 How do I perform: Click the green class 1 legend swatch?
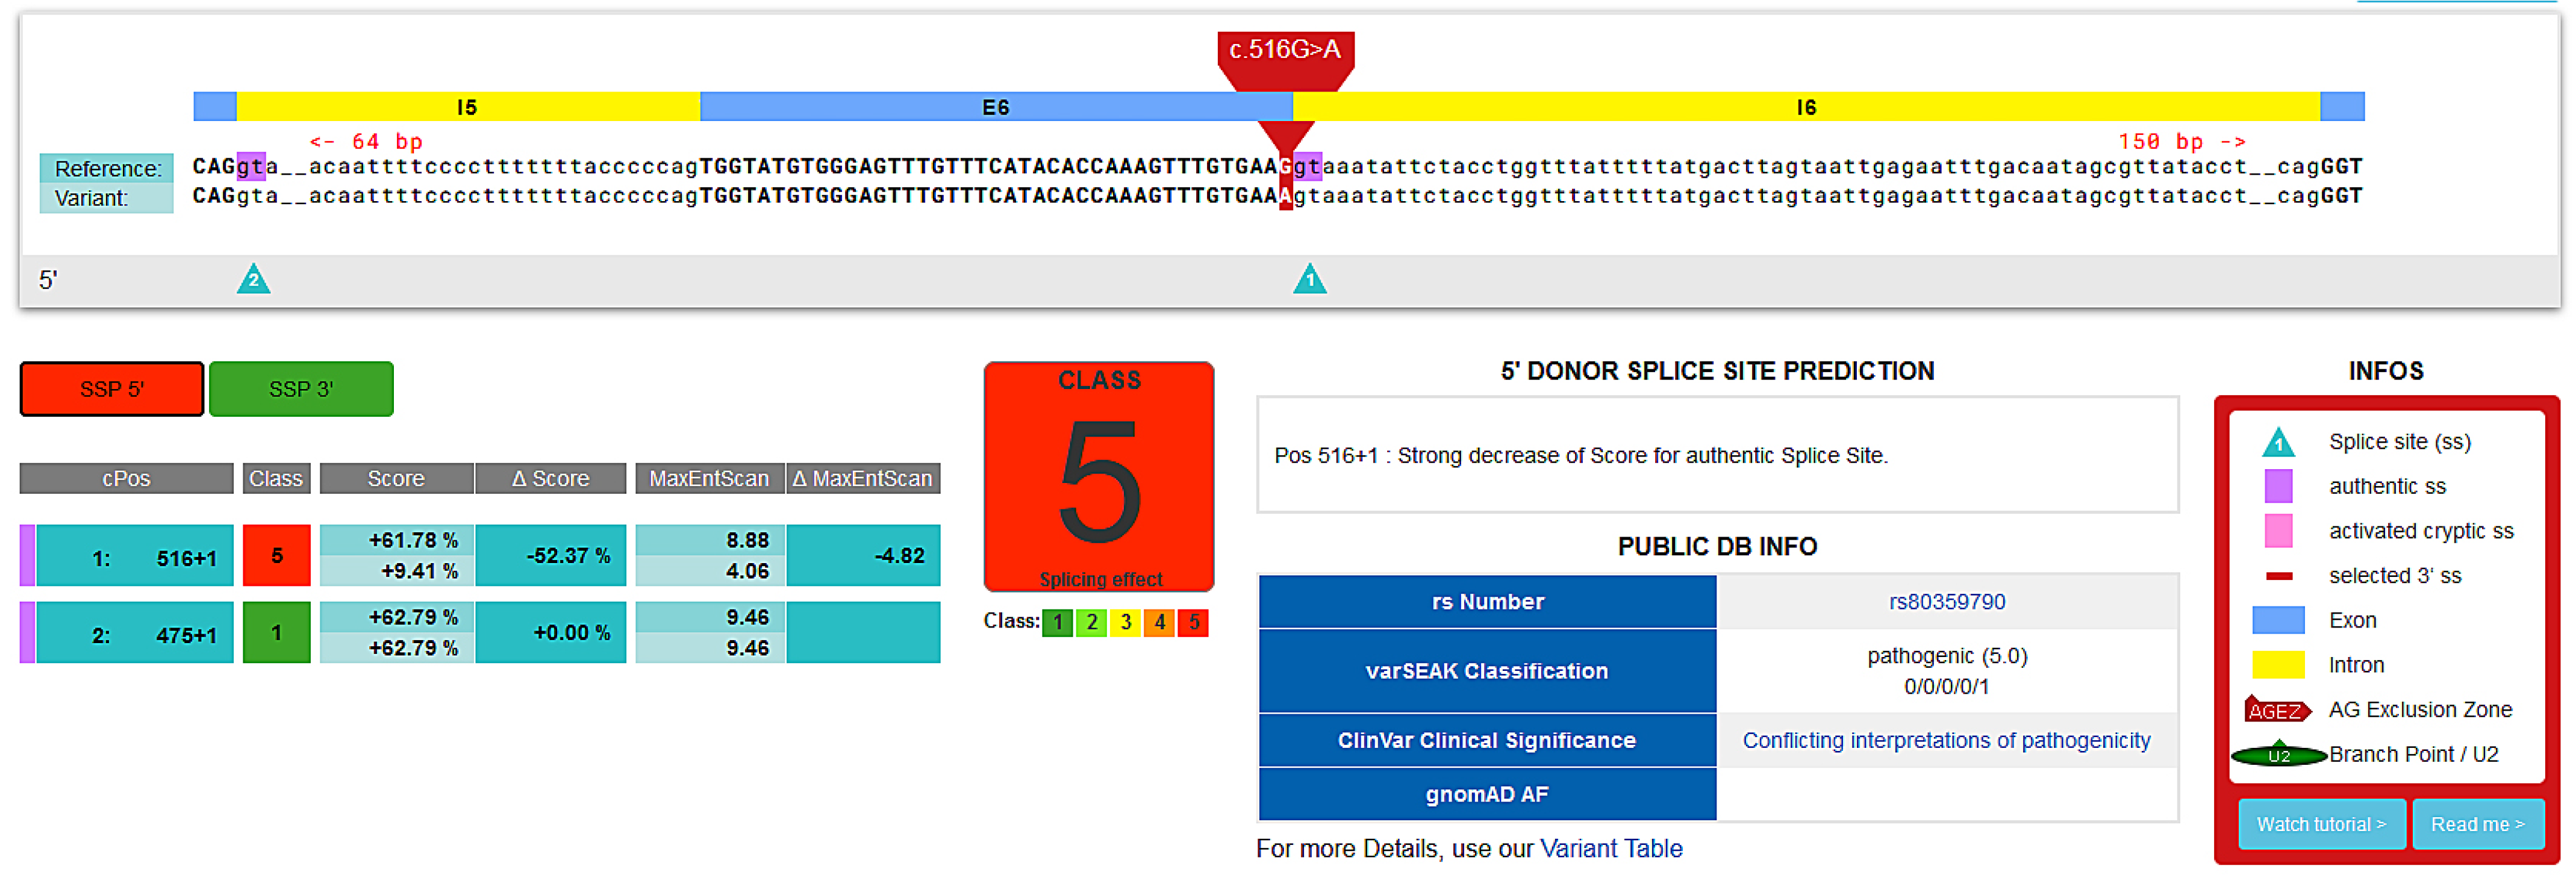(1057, 622)
